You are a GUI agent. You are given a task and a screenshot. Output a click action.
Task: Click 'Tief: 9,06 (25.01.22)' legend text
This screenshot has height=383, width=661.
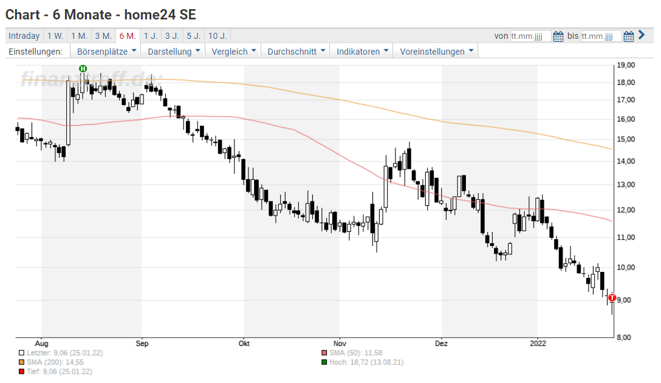[60, 371]
